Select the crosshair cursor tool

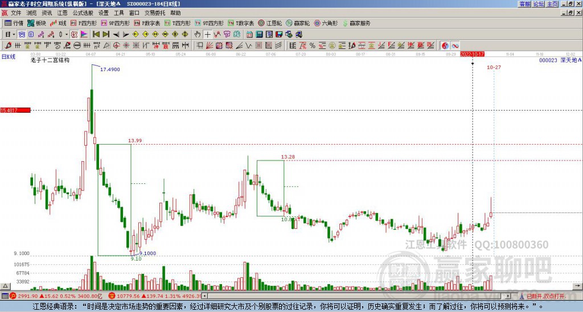click(207, 35)
